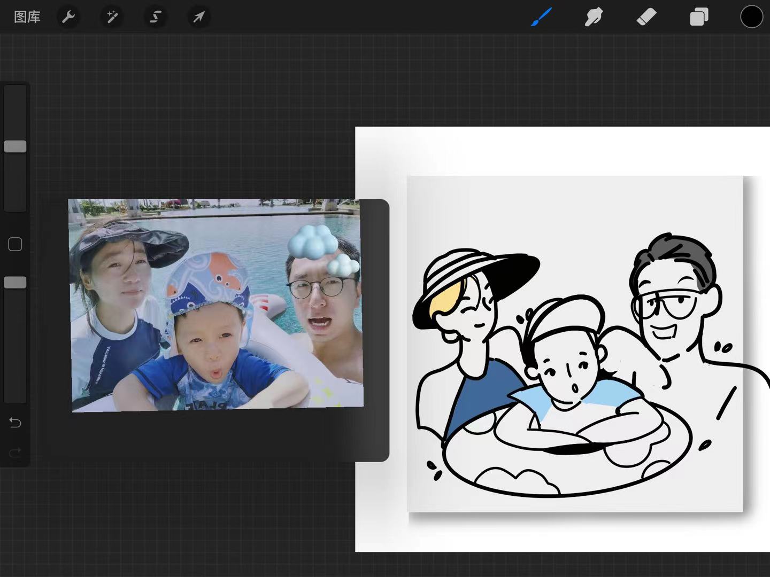Click the reference photo of family in pool

coord(217,305)
